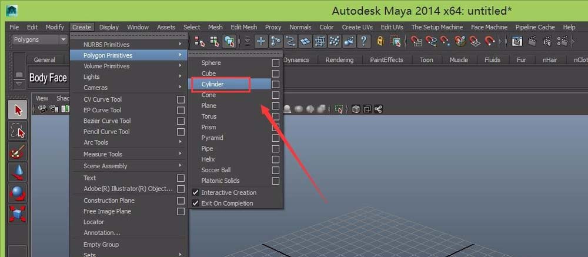Toggle joints selection mask icon
588x257 pixels.
point(276,41)
